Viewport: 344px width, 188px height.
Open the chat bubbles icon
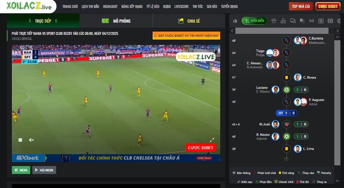tap(293, 21)
